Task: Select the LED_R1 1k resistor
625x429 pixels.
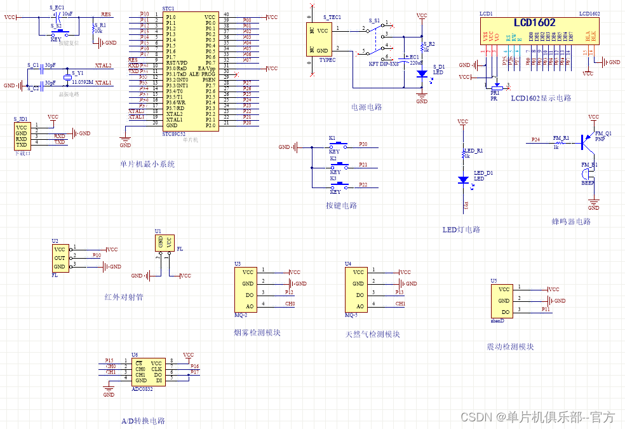Action: 463,153
